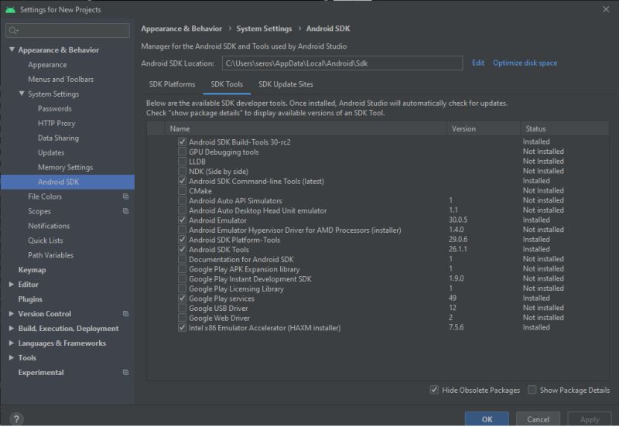This screenshot has height=430, width=619.
Task: Check Documentation for Android SDK
Action: click(x=182, y=259)
